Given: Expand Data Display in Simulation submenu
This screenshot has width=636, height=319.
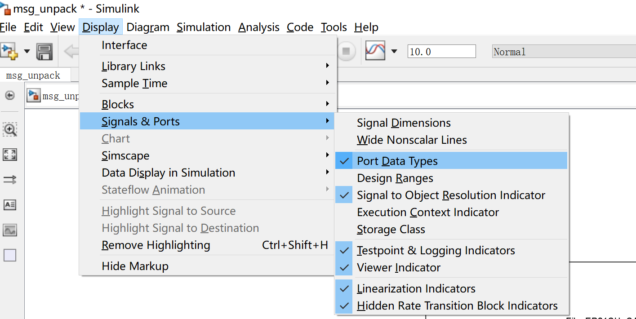Looking at the screenshot, I should 207,173.
